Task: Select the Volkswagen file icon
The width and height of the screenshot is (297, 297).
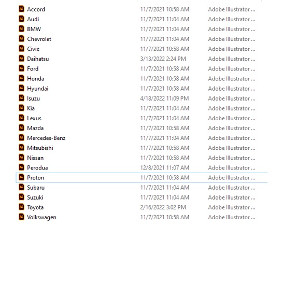Action: coord(21,217)
